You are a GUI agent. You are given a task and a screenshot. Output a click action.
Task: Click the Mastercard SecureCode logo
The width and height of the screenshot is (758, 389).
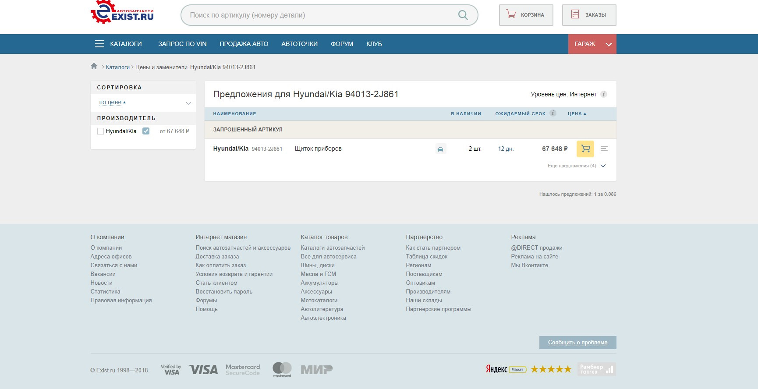[x=243, y=370]
